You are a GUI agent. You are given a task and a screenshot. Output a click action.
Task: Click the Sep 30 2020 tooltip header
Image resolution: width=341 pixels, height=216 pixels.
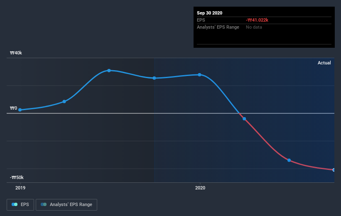click(209, 13)
